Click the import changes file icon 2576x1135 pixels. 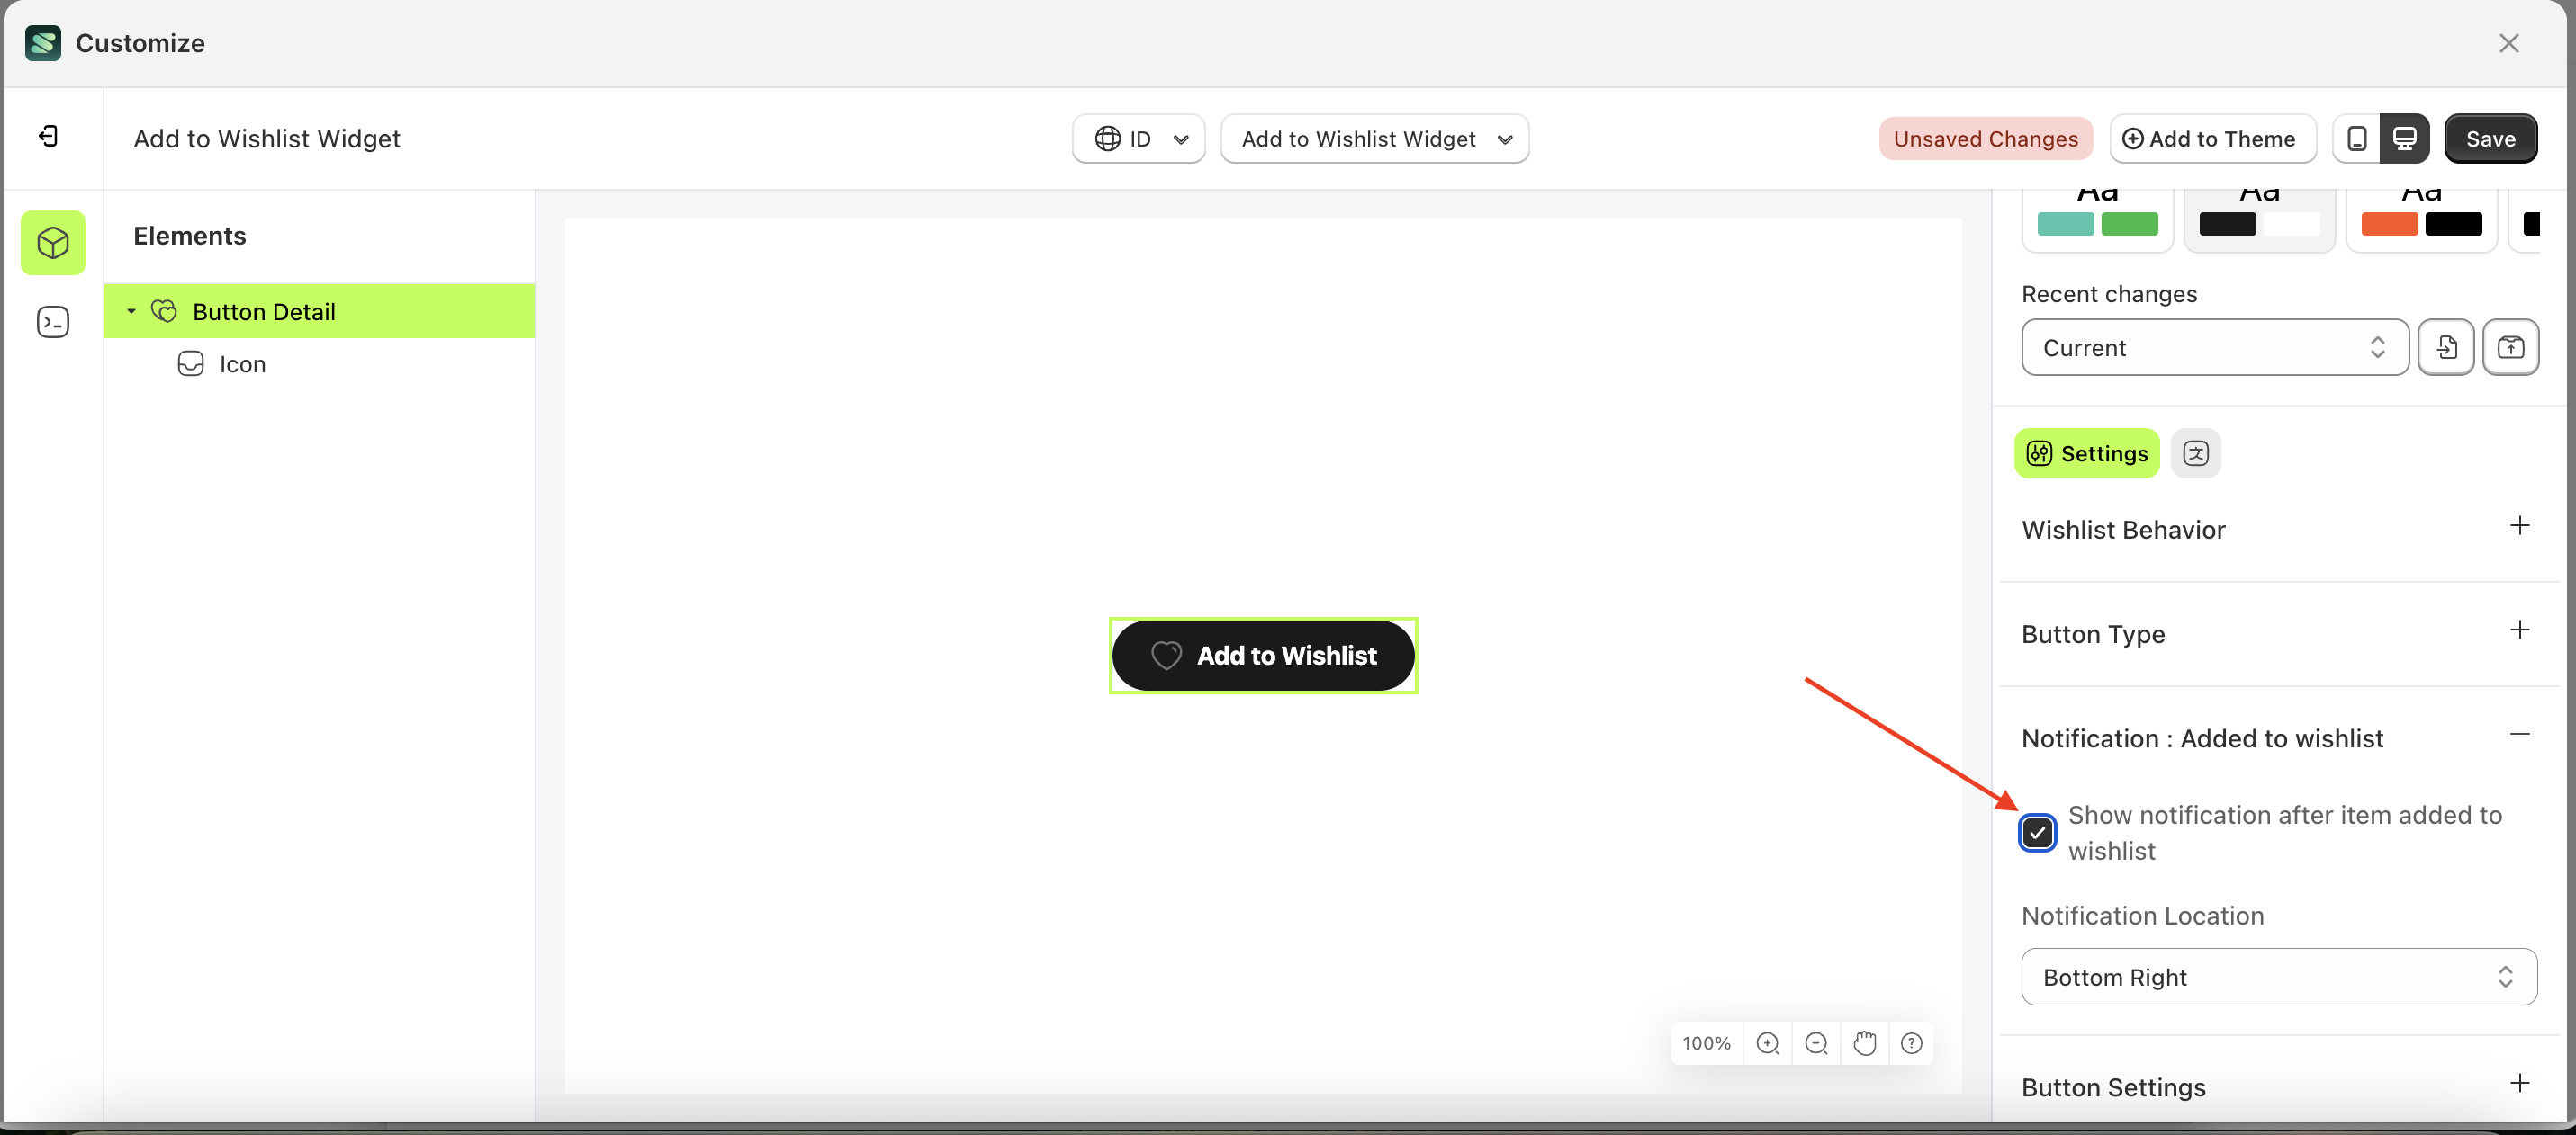click(x=2446, y=346)
